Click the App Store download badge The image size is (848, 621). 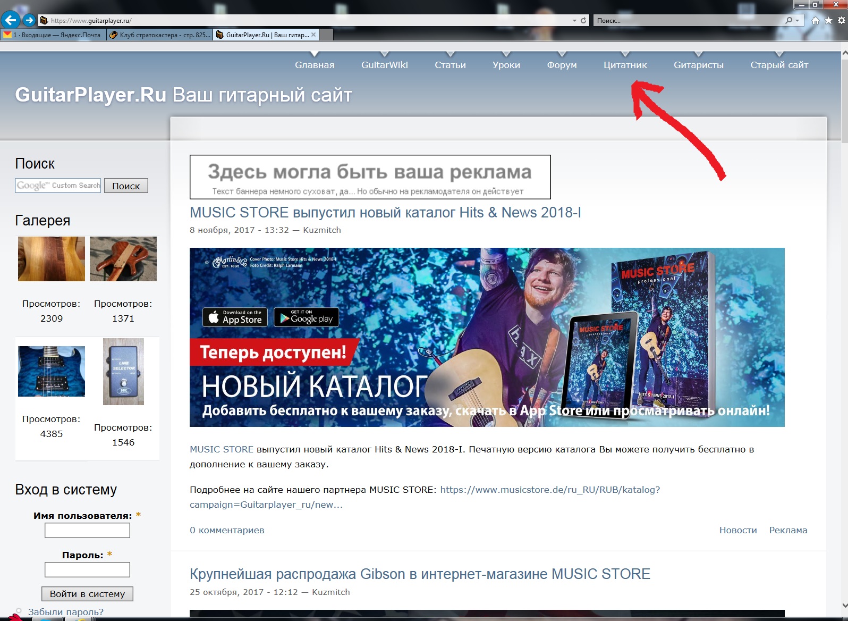235,317
